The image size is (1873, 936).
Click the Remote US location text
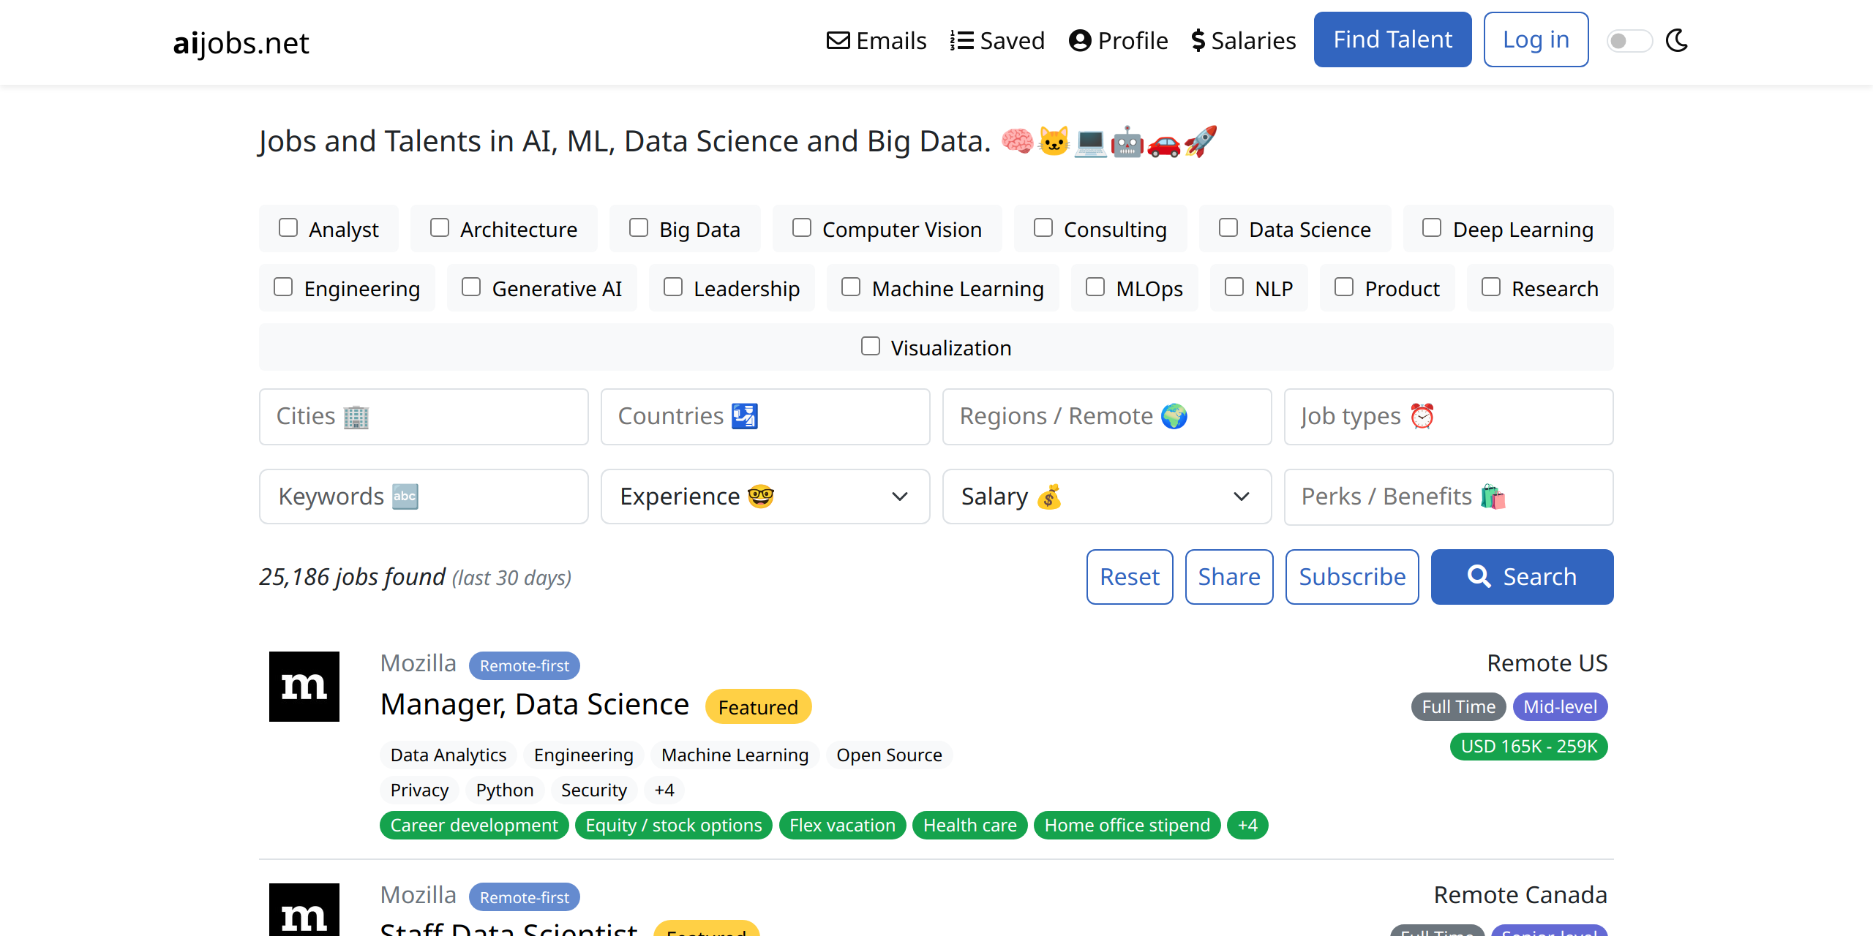coord(1547,663)
